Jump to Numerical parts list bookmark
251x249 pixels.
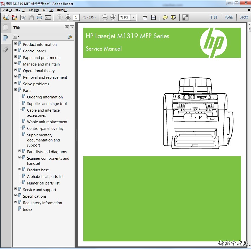point(43,183)
